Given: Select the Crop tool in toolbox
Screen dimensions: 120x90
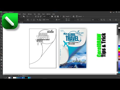Looking at the screenshot, I should pyautogui.click(x=1, y=29).
